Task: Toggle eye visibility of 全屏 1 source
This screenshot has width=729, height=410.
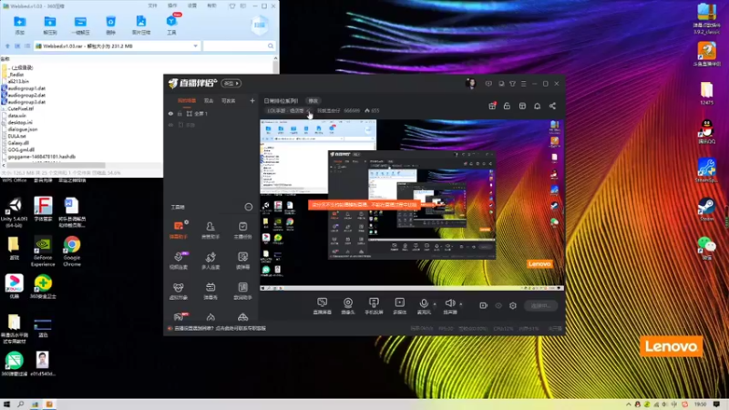Action: pos(170,113)
